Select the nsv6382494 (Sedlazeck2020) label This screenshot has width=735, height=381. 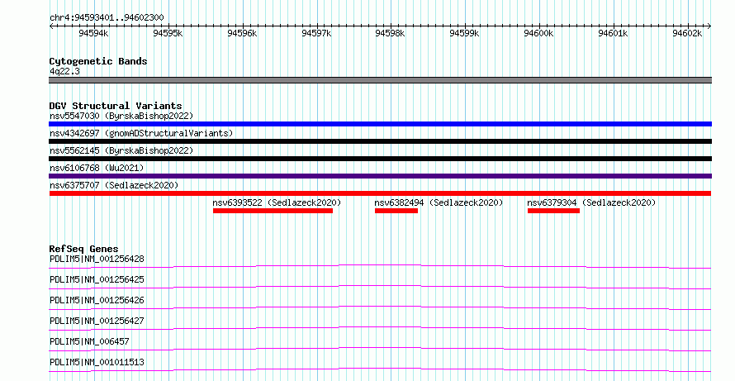(x=439, y=202)
